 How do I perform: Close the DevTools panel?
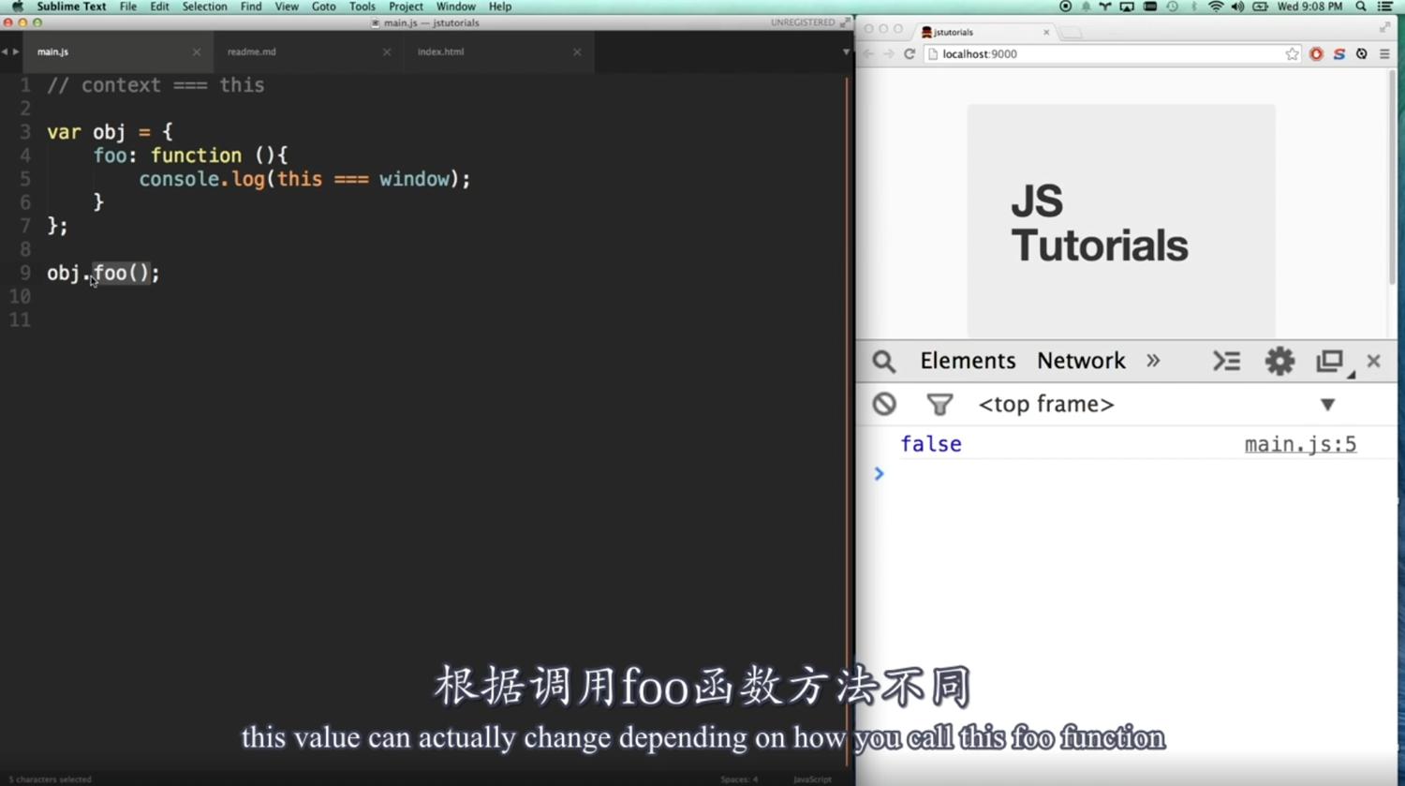pyautogui.click(x=1373, y=361)
